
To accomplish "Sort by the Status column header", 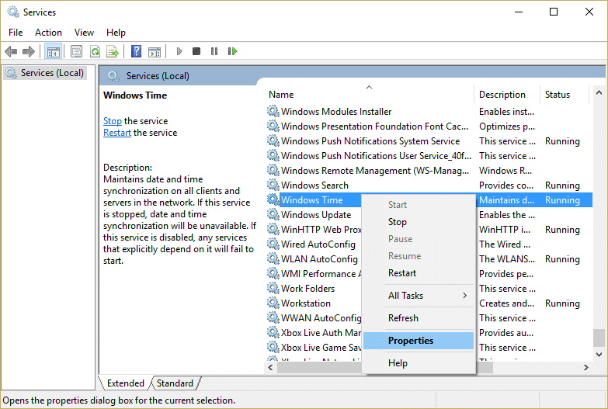I will tap(557, 95).
